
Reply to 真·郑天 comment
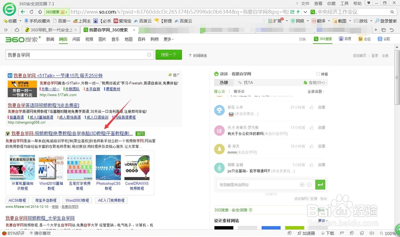click(x=322, y=147)
